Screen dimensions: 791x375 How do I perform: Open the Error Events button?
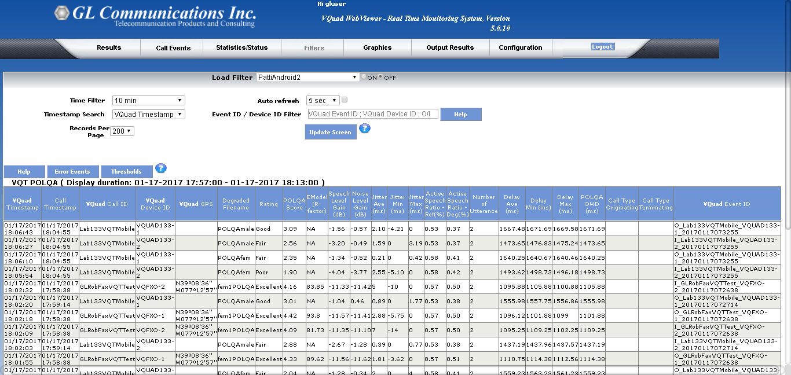pos(72,172)
